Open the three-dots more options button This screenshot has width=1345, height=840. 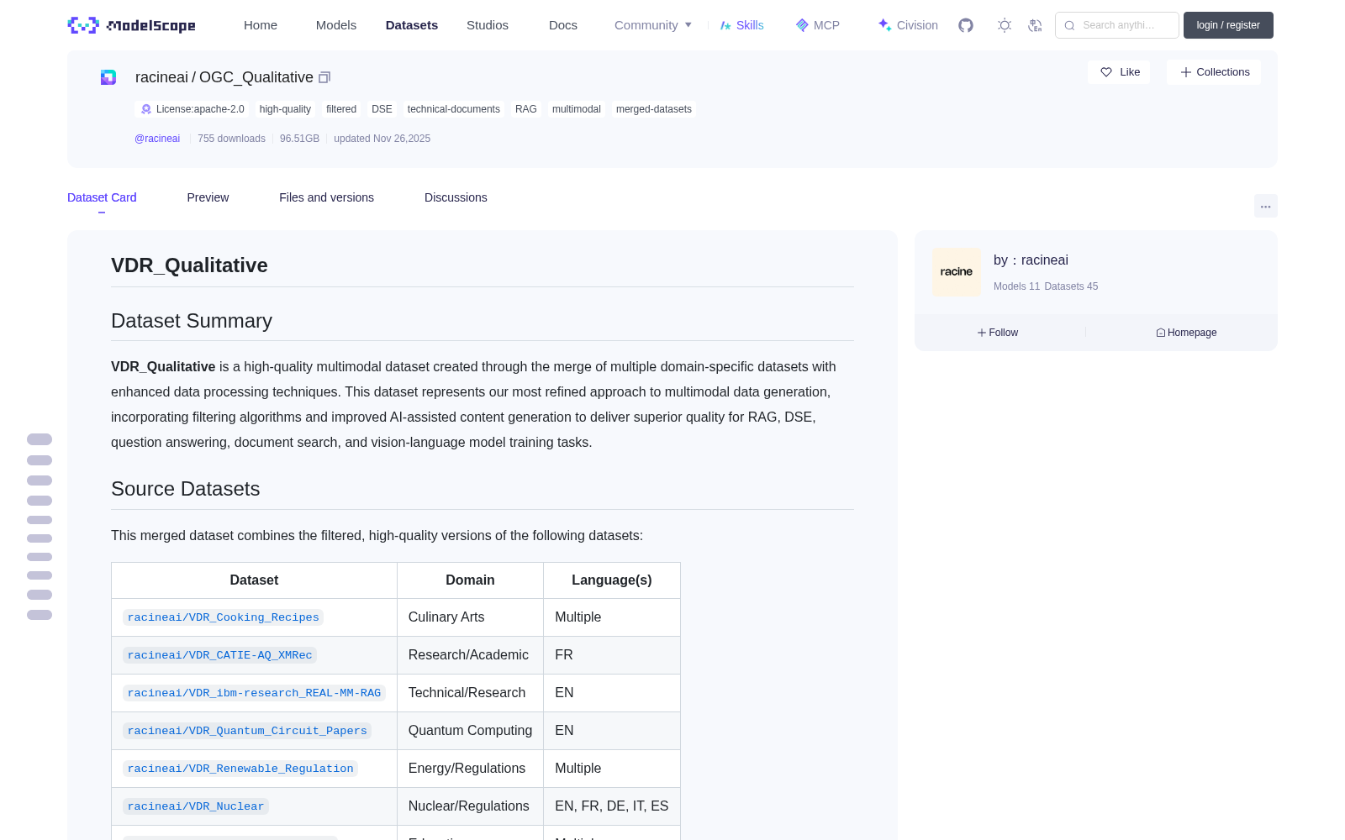[x=1265, y=206]
